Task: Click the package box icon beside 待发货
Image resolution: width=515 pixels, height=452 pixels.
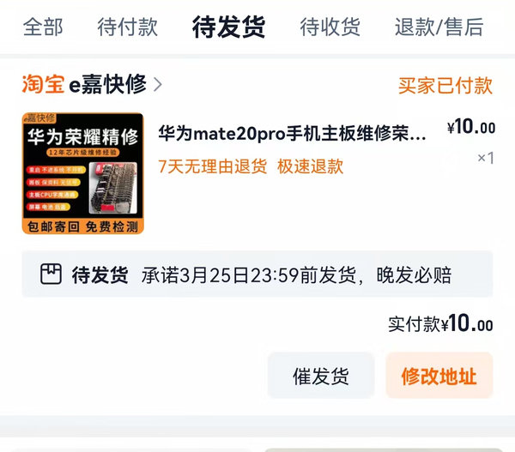Action: click(51, 274)
